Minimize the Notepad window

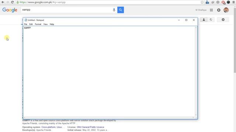click(179, 20)
